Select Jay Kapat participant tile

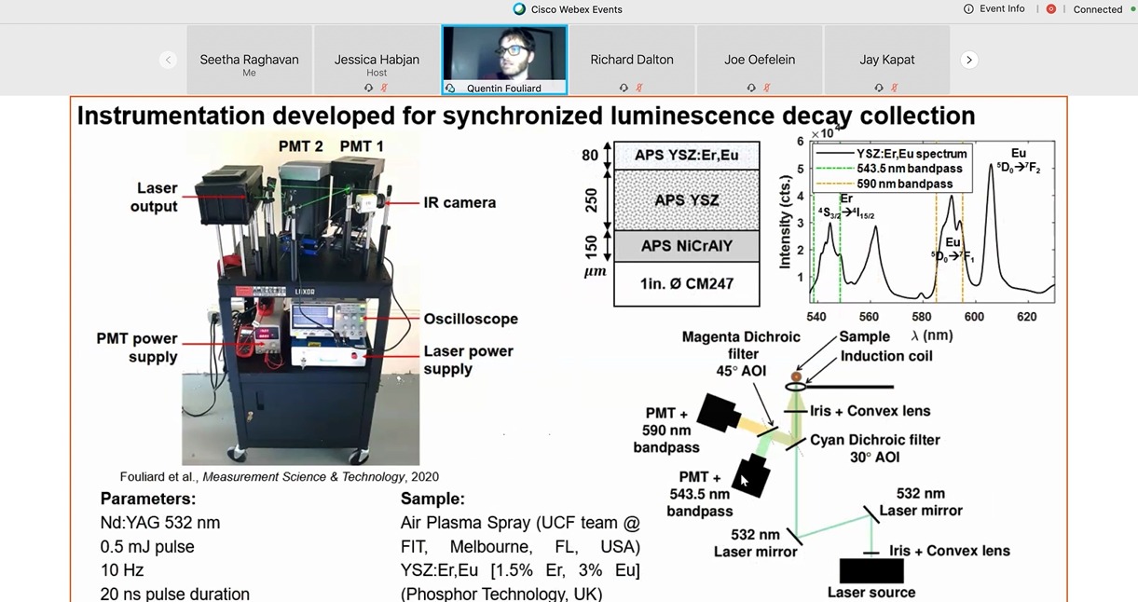[x=886, y=60]
